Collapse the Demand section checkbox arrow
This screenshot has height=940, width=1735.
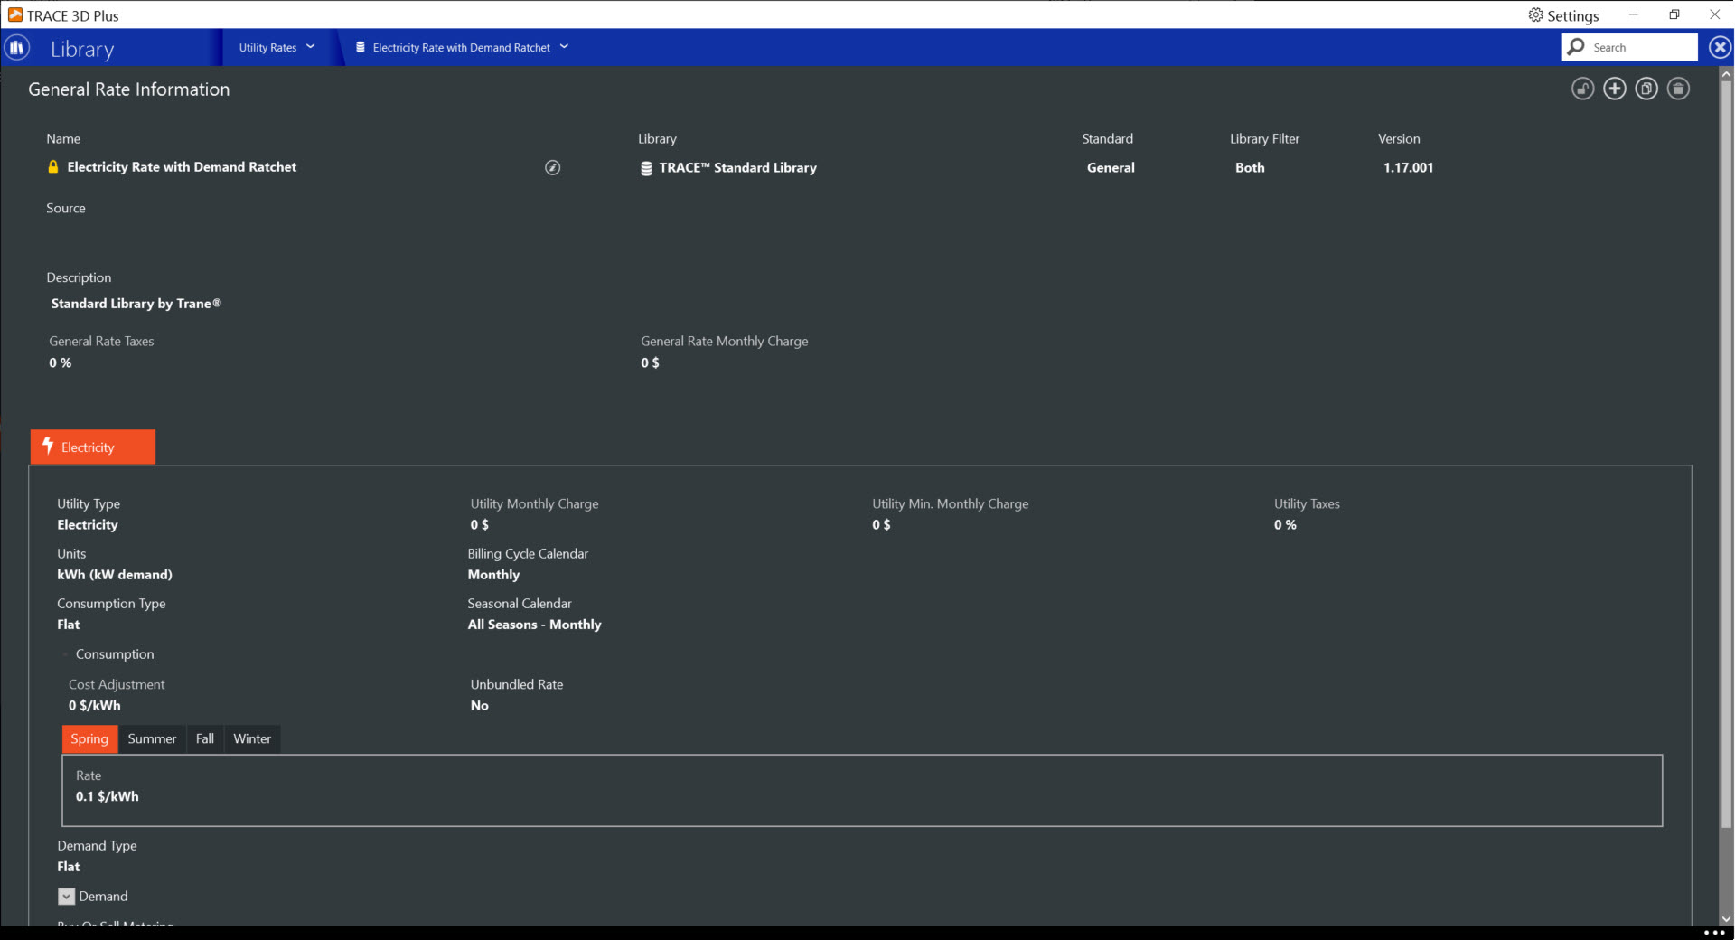click(66, 897)
